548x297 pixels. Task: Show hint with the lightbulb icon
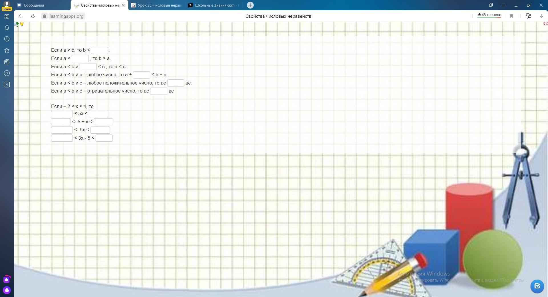22,24
